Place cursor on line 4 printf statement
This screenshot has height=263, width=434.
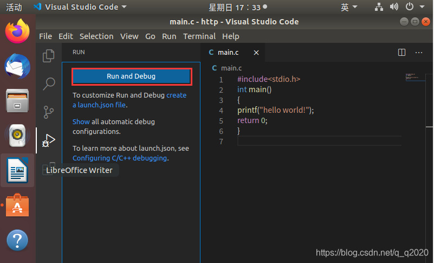pos(276,110)
